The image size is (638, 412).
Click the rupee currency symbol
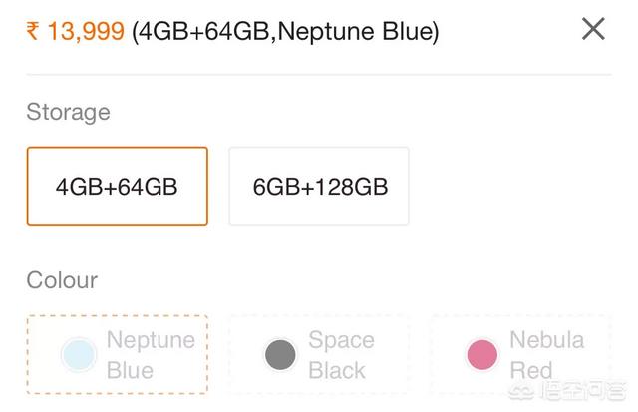pos(33,32)
